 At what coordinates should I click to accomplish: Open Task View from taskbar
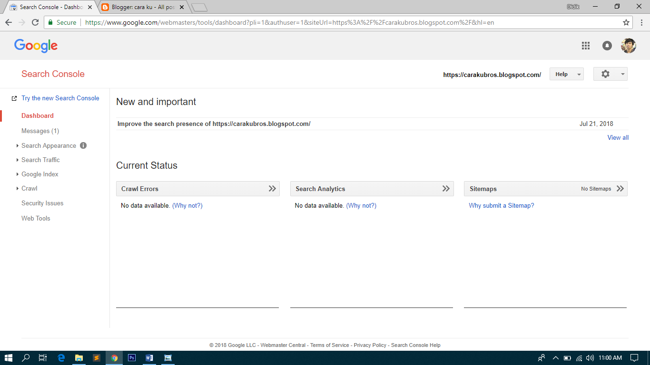tap(43, 358)
